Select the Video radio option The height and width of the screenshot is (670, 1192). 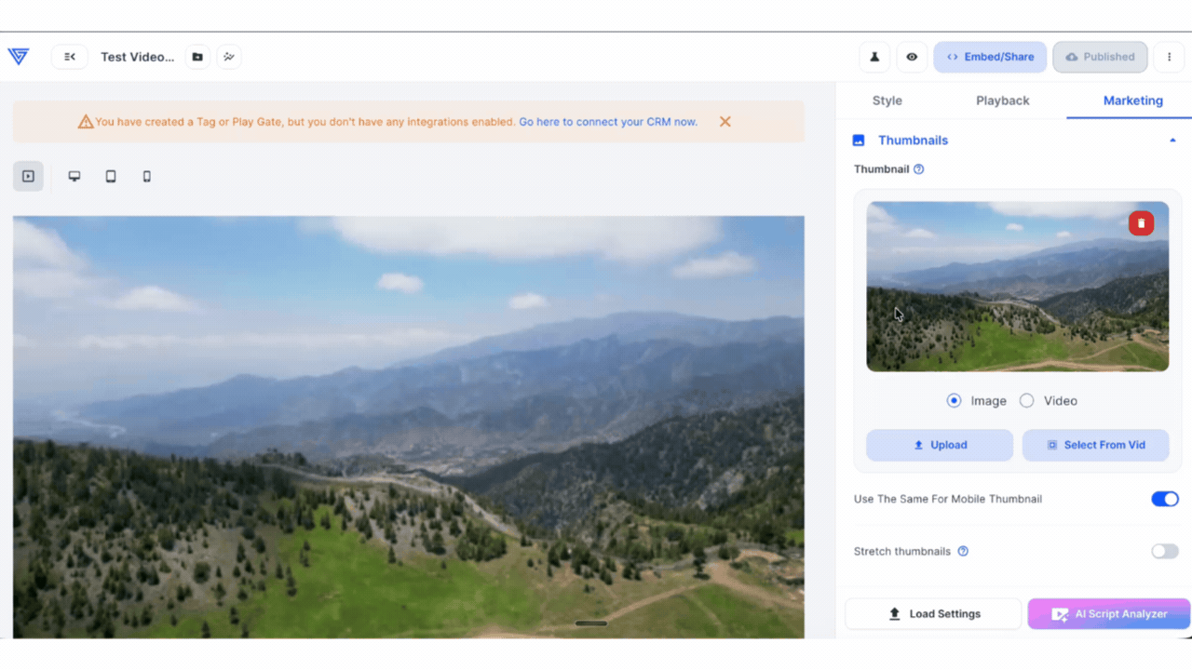point(1026,401)
